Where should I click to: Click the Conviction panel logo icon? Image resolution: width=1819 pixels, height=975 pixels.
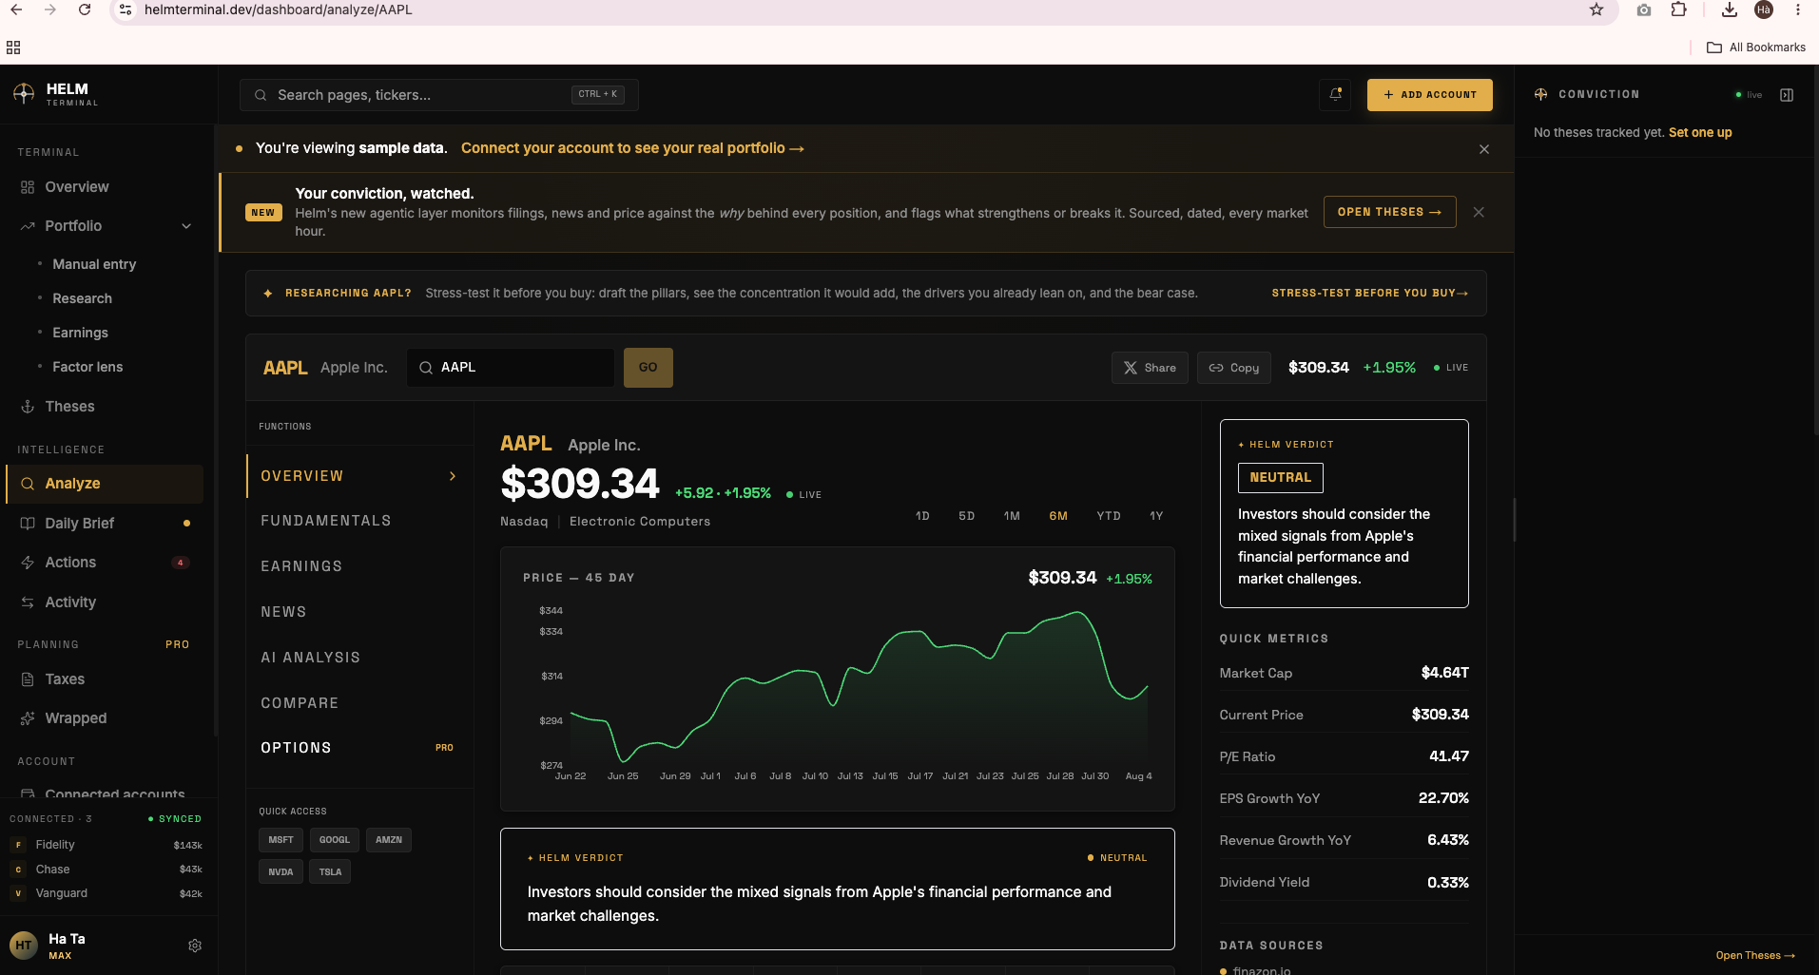1540,94
